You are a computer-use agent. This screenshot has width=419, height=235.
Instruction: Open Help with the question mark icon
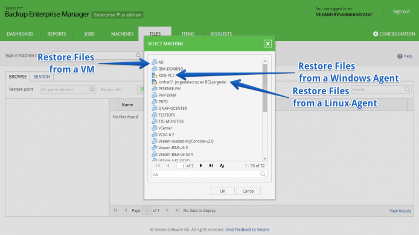(400, 56)
